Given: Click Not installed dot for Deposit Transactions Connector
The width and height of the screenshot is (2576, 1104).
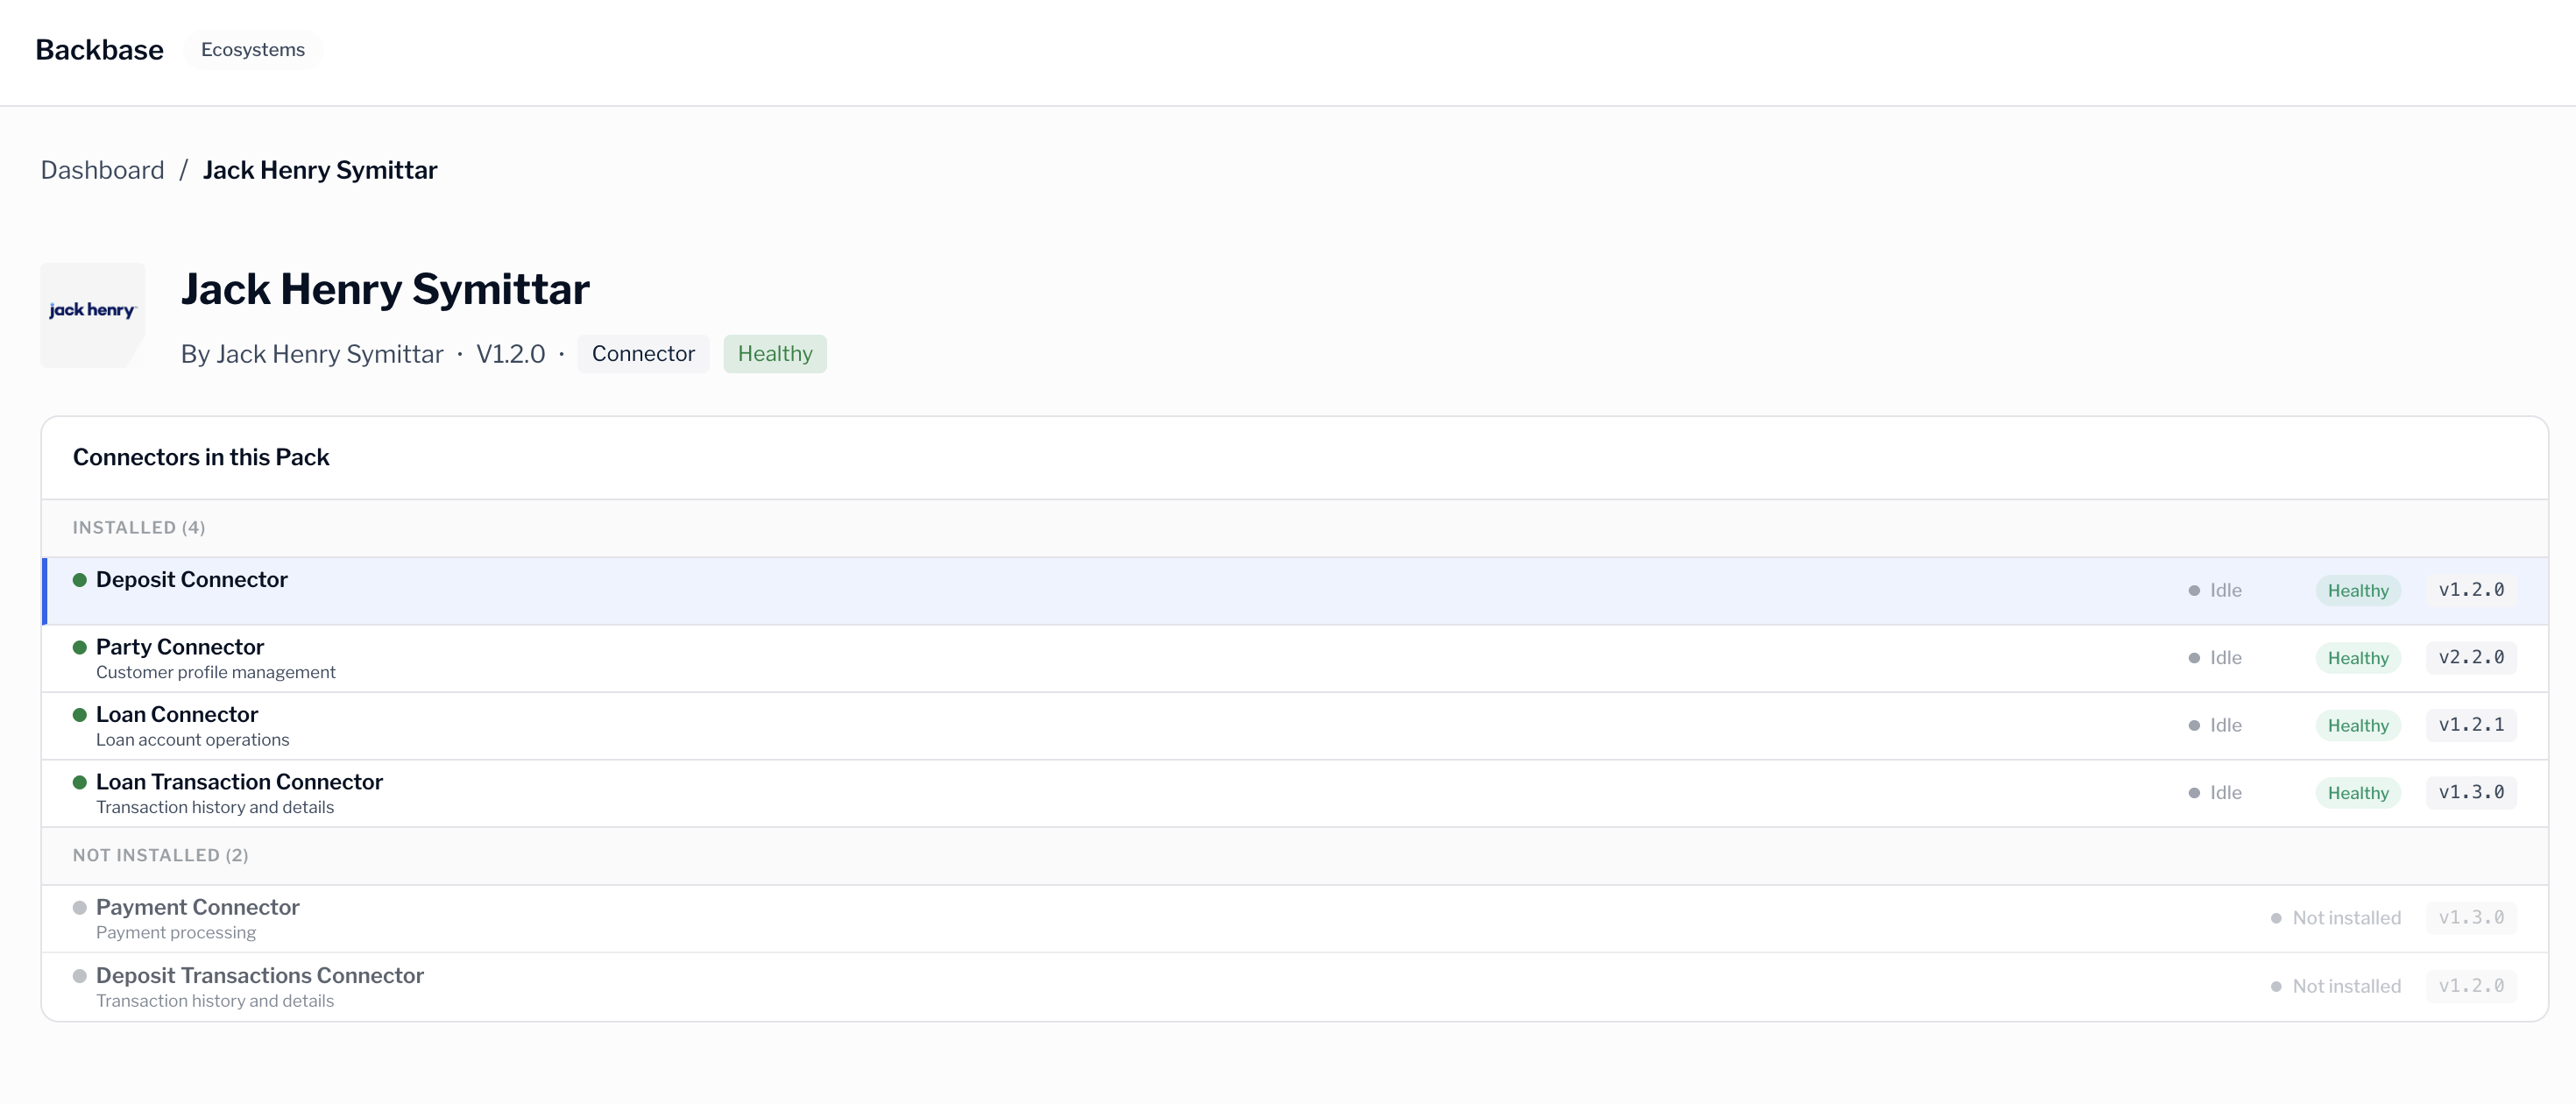Looking at the screenshot, I should point(2276,987).
